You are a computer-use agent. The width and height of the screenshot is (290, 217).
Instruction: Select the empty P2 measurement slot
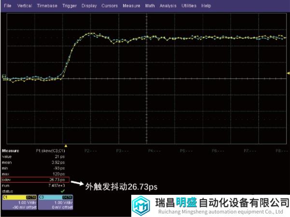pos(88,150)
